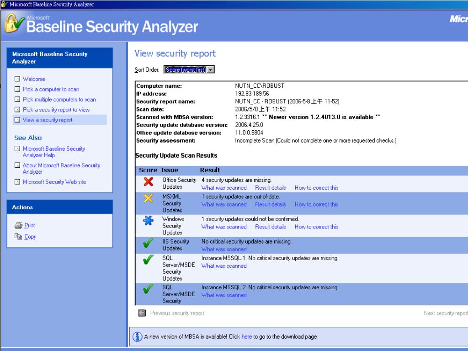468x351 pixels.
Task: Open Result details for Windows Security Updates
Action: click(x=271, y=227)
